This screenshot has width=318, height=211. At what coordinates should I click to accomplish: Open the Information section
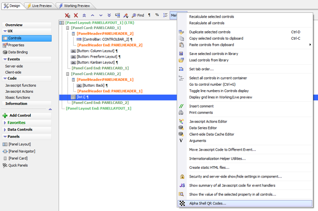click(x=26, y=104)
